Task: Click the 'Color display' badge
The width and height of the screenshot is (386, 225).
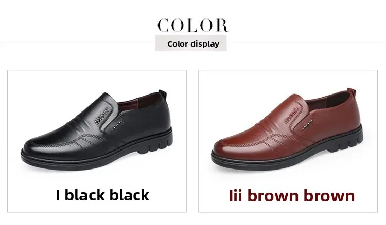Action: [x=191, y=43]
